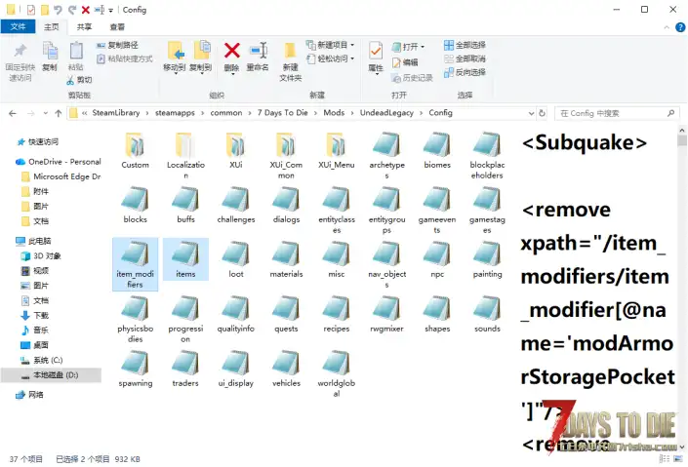Open the File (文件) tab
The image size is (688, 467).
(x=18, y=26)
